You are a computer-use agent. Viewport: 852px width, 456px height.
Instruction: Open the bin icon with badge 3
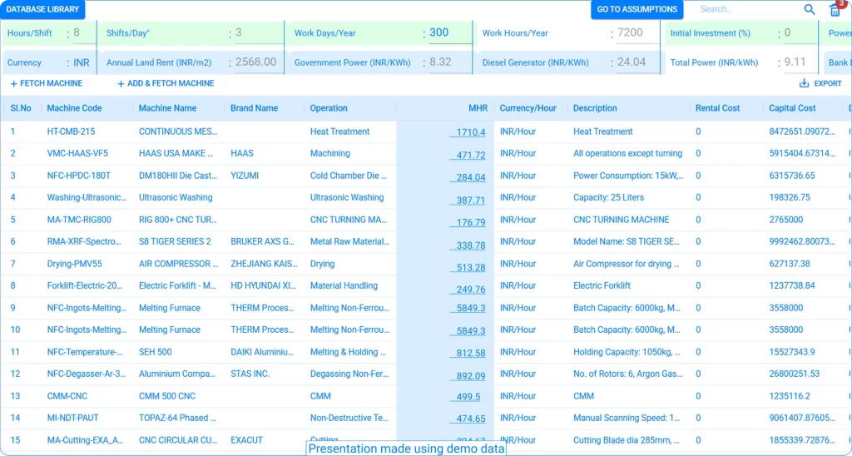[x=835, y=10]
